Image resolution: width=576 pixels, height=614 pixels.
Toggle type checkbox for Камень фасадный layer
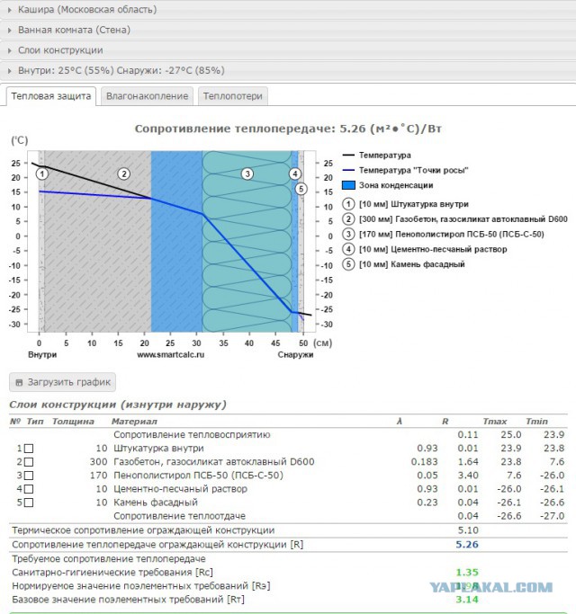coord(29,503)
